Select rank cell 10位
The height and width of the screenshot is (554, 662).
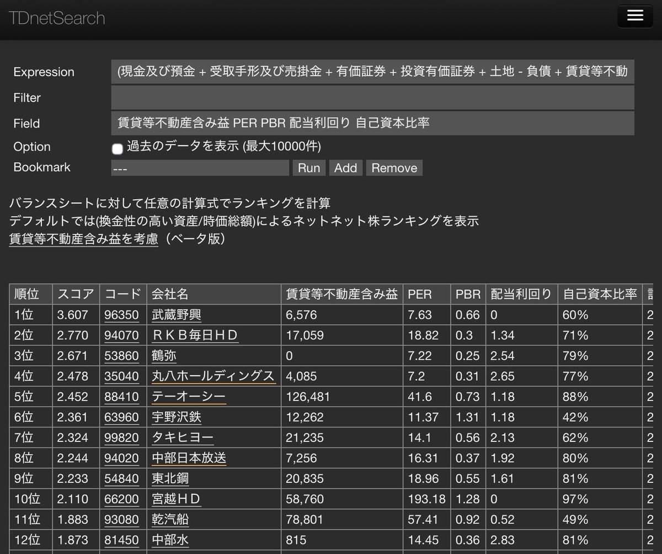click(31, 499)
